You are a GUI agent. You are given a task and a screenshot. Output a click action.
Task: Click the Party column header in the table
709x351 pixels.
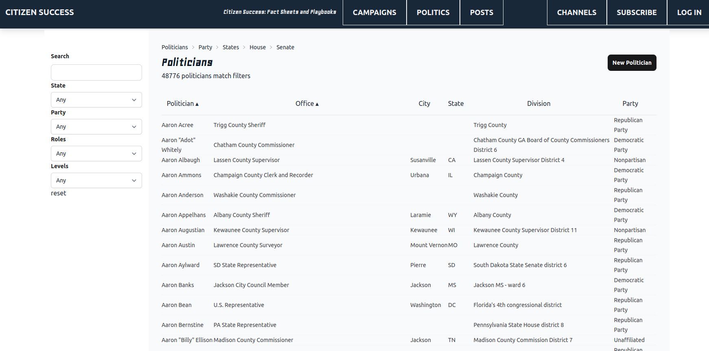click(x=630, y=104)
